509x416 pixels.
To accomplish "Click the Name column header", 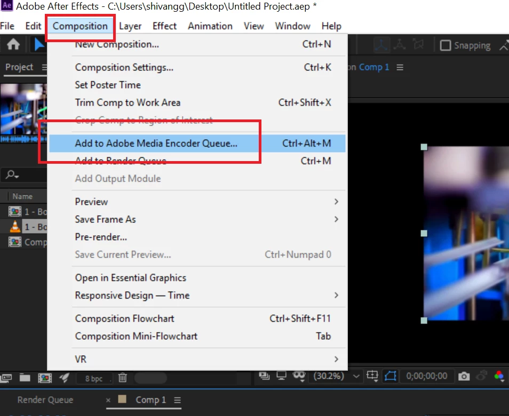I will click(22, 196).
